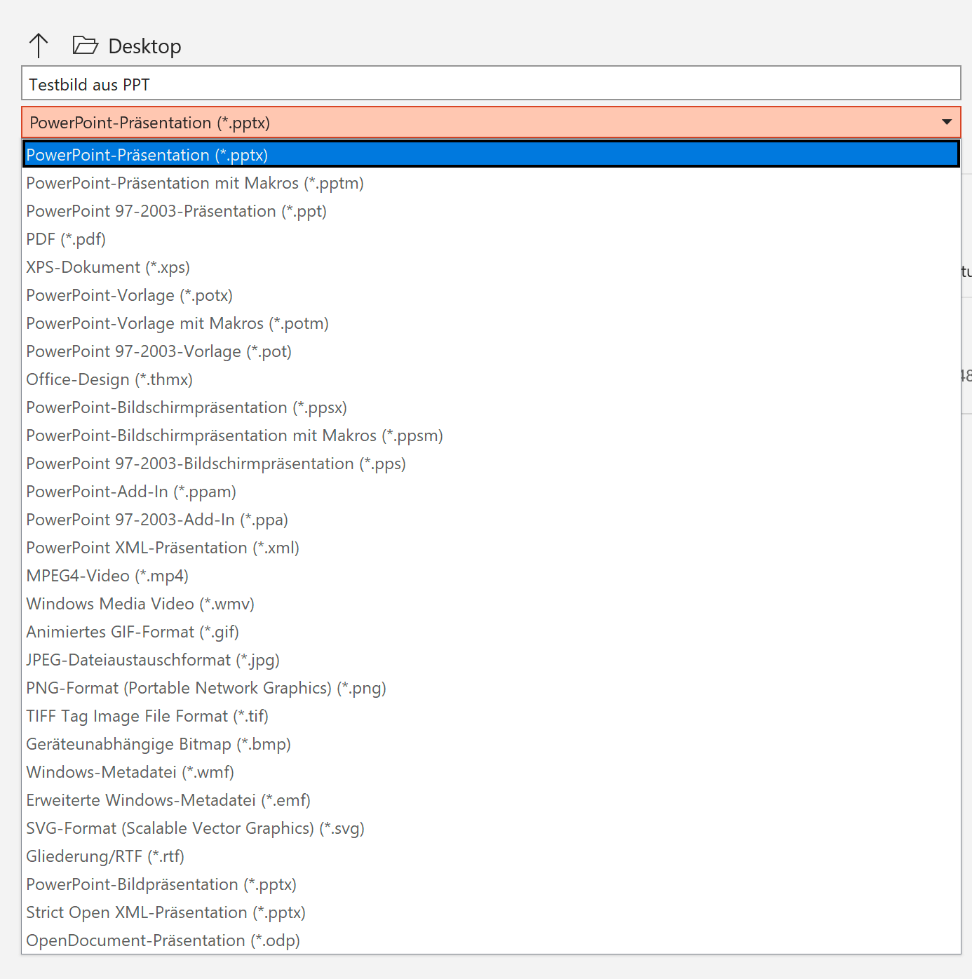This screenshot has width=972, height=979.
Task: Select SVG-Format (Scalable Vector Graphics)
Action: [x=491, y=828]
